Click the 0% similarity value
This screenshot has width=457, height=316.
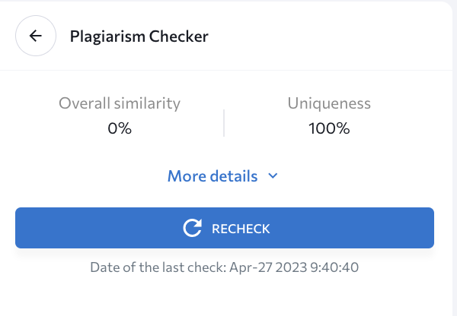120,128
